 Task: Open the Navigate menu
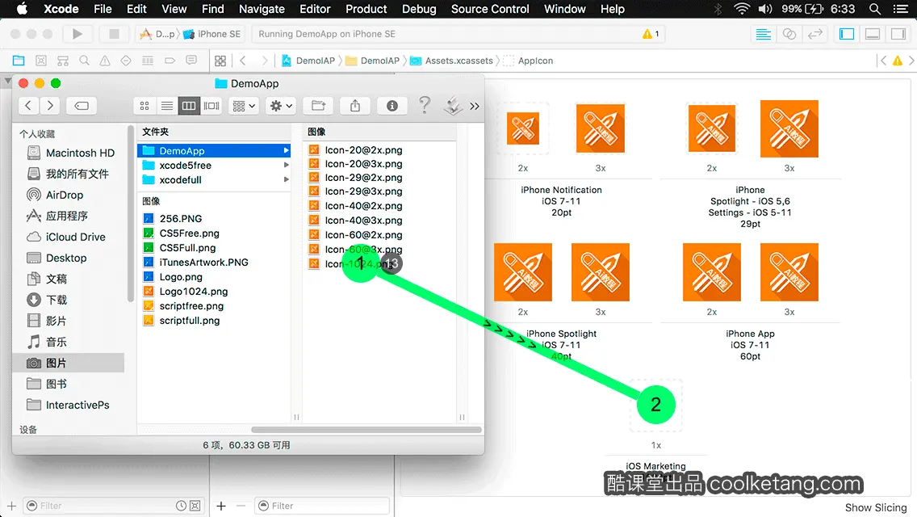click(x=262, y=9)
